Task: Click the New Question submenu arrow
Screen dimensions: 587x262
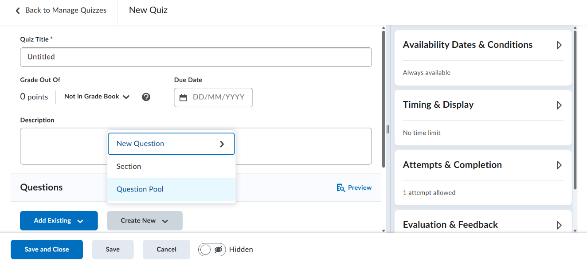Action: point(222,144)
